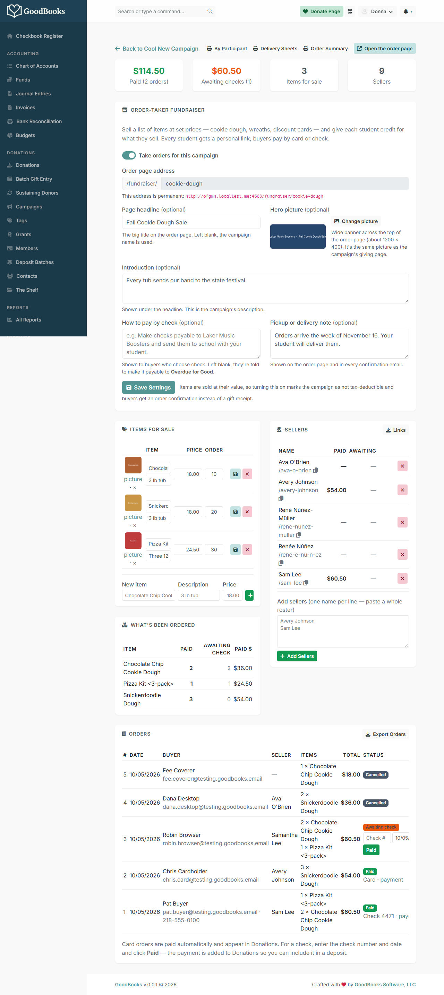The width and height of the screenshot is (444, 995).
Task: Copy Ava O'Brien's seller link
Action: coord(316,470)
